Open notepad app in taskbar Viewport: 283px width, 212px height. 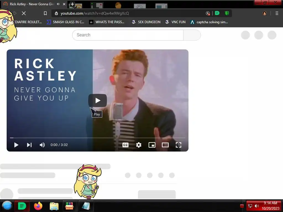coord(86,206)
